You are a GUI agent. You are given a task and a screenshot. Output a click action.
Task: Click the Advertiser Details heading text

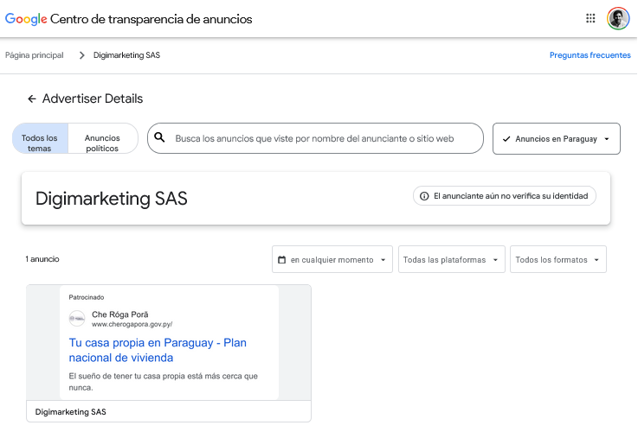[93, 98]
